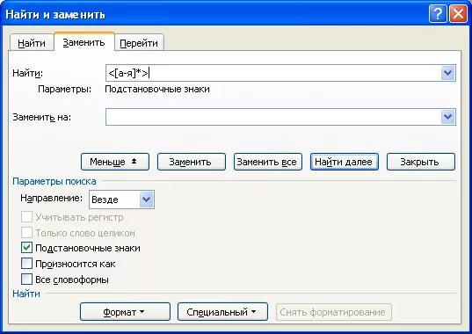Select the Заменить tab

84,42
